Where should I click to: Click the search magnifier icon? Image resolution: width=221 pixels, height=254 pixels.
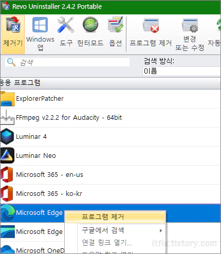click(x=11, y=62)
